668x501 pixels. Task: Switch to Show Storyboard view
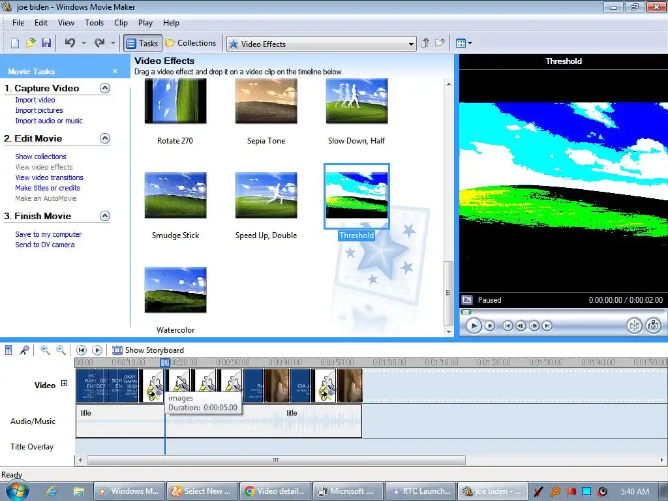pyautogui.click(x=148, y=350)
